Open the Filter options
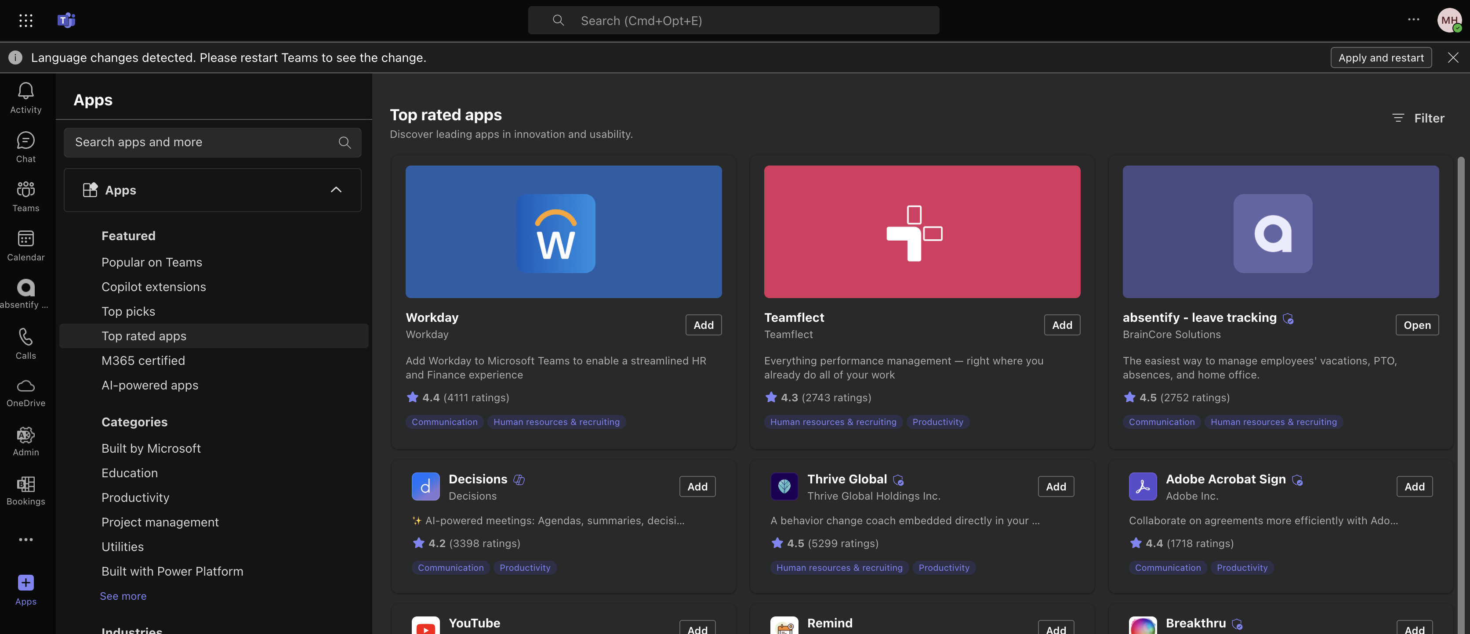The image size is (1470, 634). pos(1418,118)
